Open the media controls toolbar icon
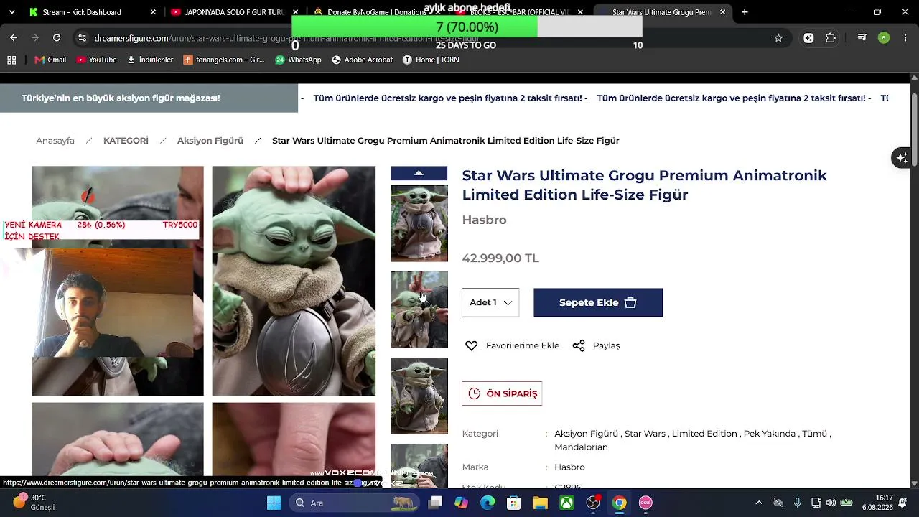The width and height of the screenshot is (919, 517). 862,38
